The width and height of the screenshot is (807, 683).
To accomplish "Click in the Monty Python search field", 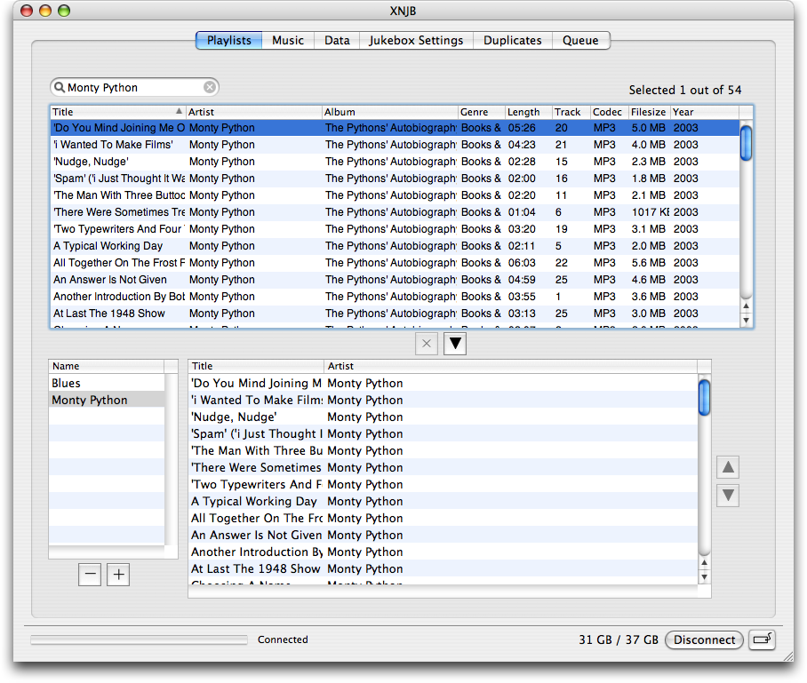I will tap(133, 87).
